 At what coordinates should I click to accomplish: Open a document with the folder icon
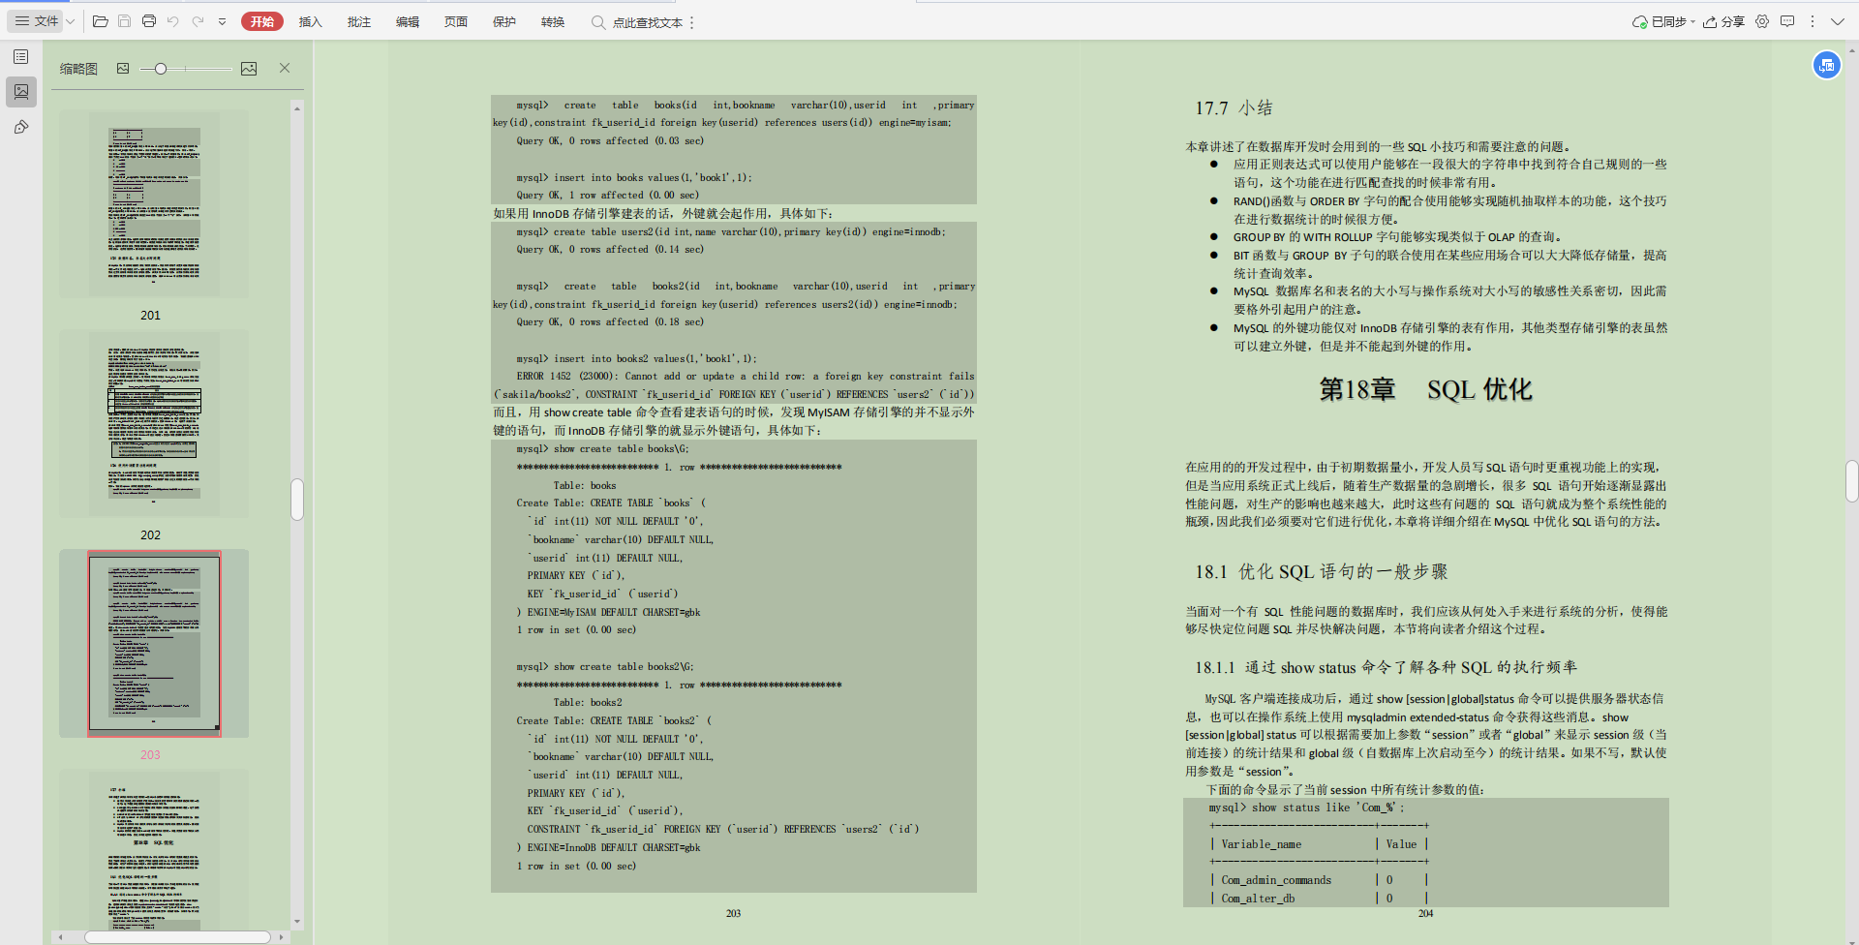point(100,21)
